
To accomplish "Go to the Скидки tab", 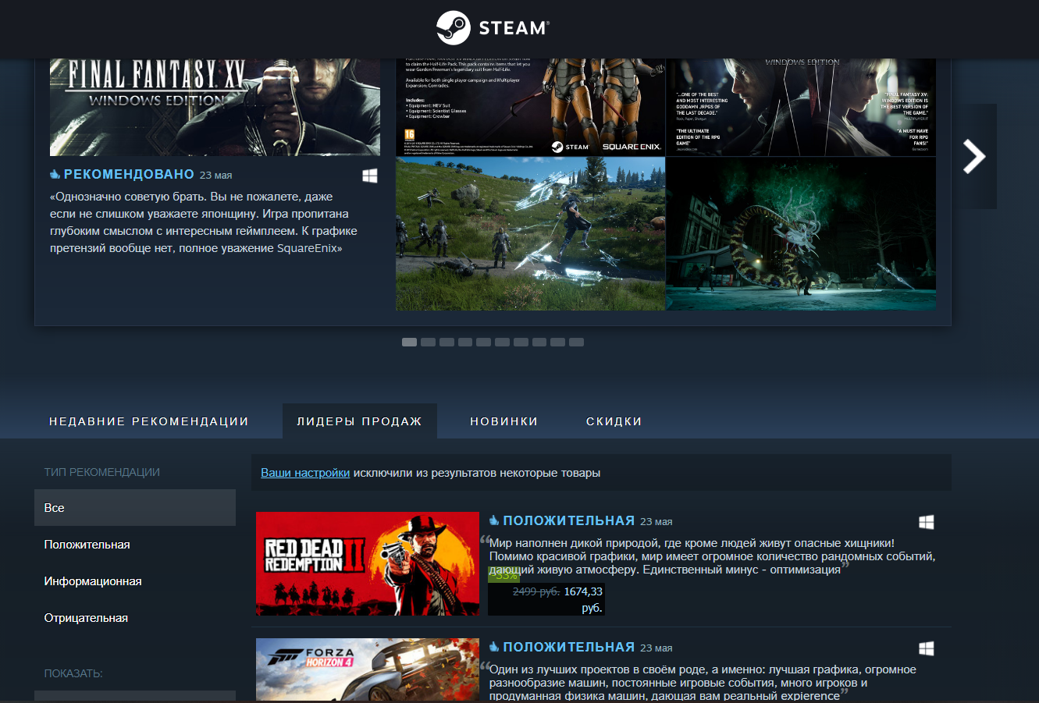I will pos(614,421).
